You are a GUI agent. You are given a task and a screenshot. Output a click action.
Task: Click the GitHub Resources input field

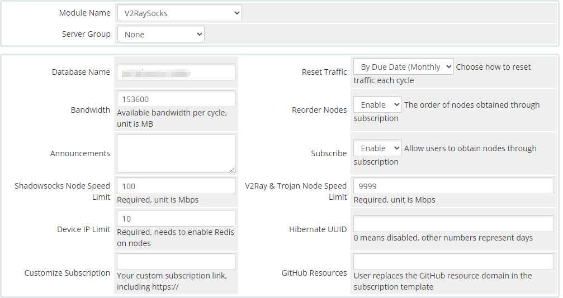pyautogui.click(x=453, y=262)
